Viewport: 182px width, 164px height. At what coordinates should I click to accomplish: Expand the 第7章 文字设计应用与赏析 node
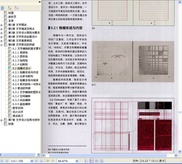(x=2, y=120)
